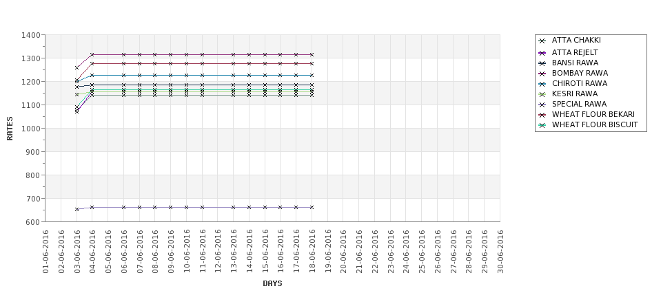Select the KESRI RAWA green legend marker

pos(542,94)
